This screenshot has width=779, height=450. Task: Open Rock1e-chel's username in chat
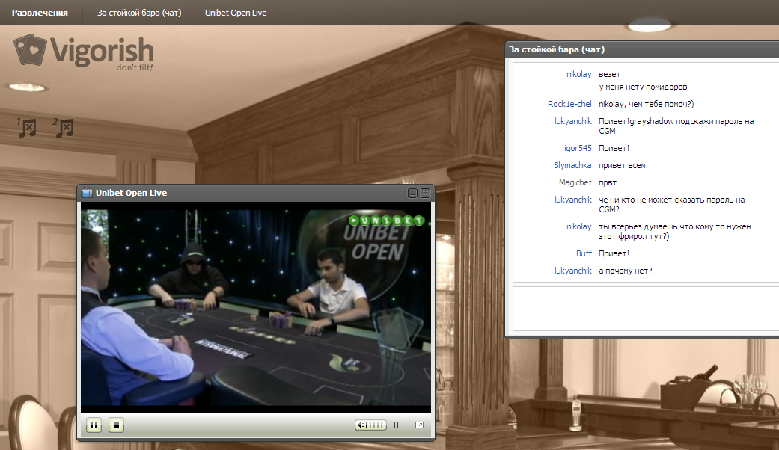point(569,104)
